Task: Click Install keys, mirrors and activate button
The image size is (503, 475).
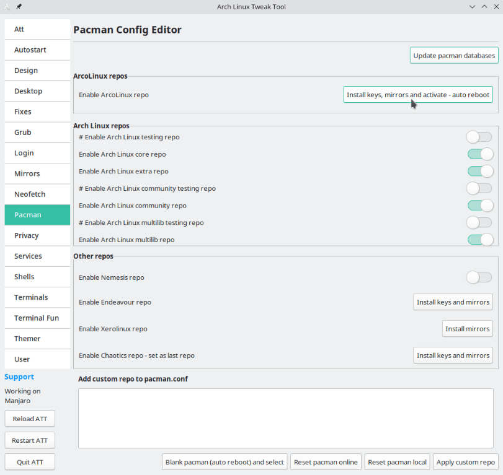Action: (418, 95)
